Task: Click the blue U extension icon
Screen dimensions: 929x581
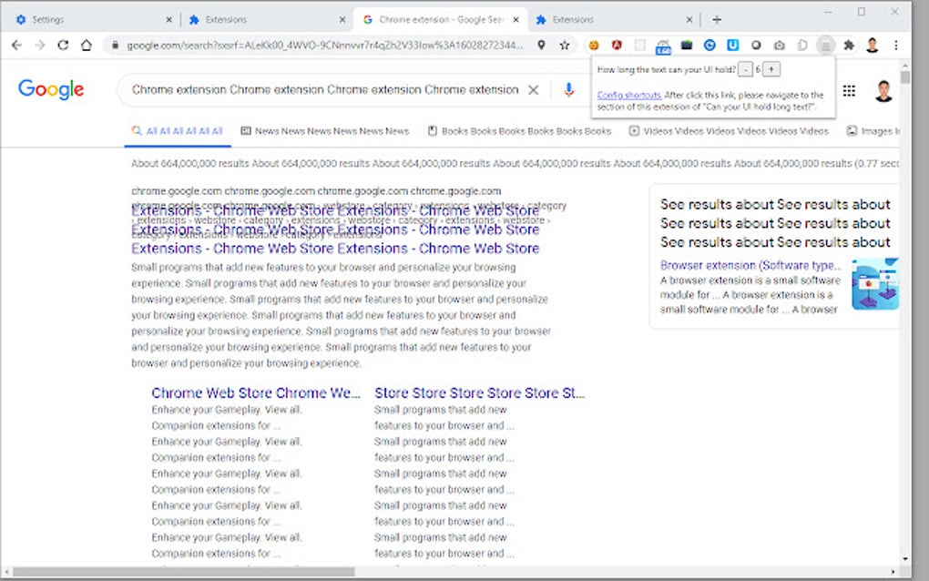Action: [x=731, y=44]
